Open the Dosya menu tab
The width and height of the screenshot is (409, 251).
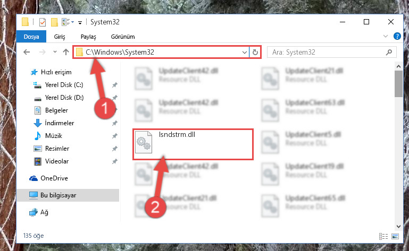(31, 37)
